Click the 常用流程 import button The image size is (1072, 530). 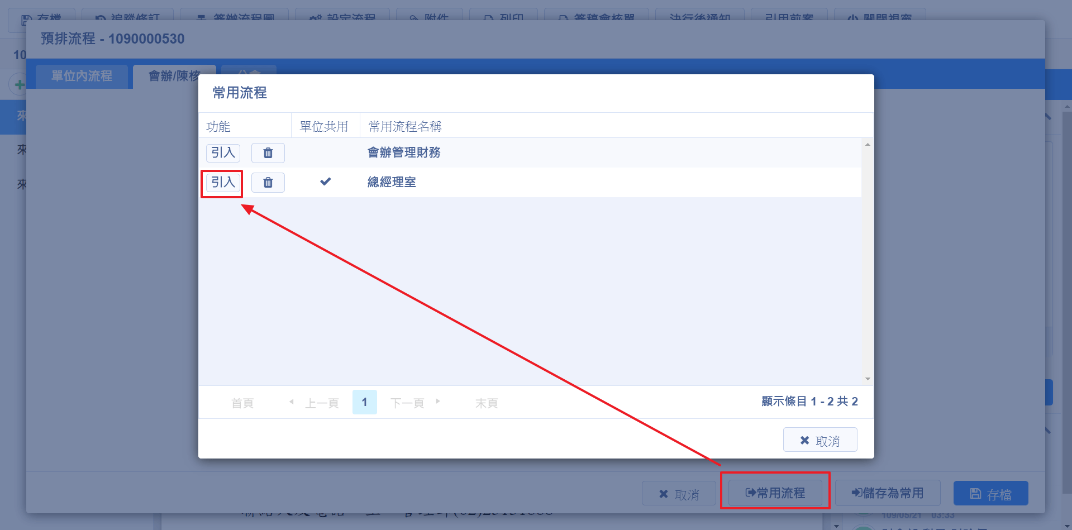click(775, 493)
